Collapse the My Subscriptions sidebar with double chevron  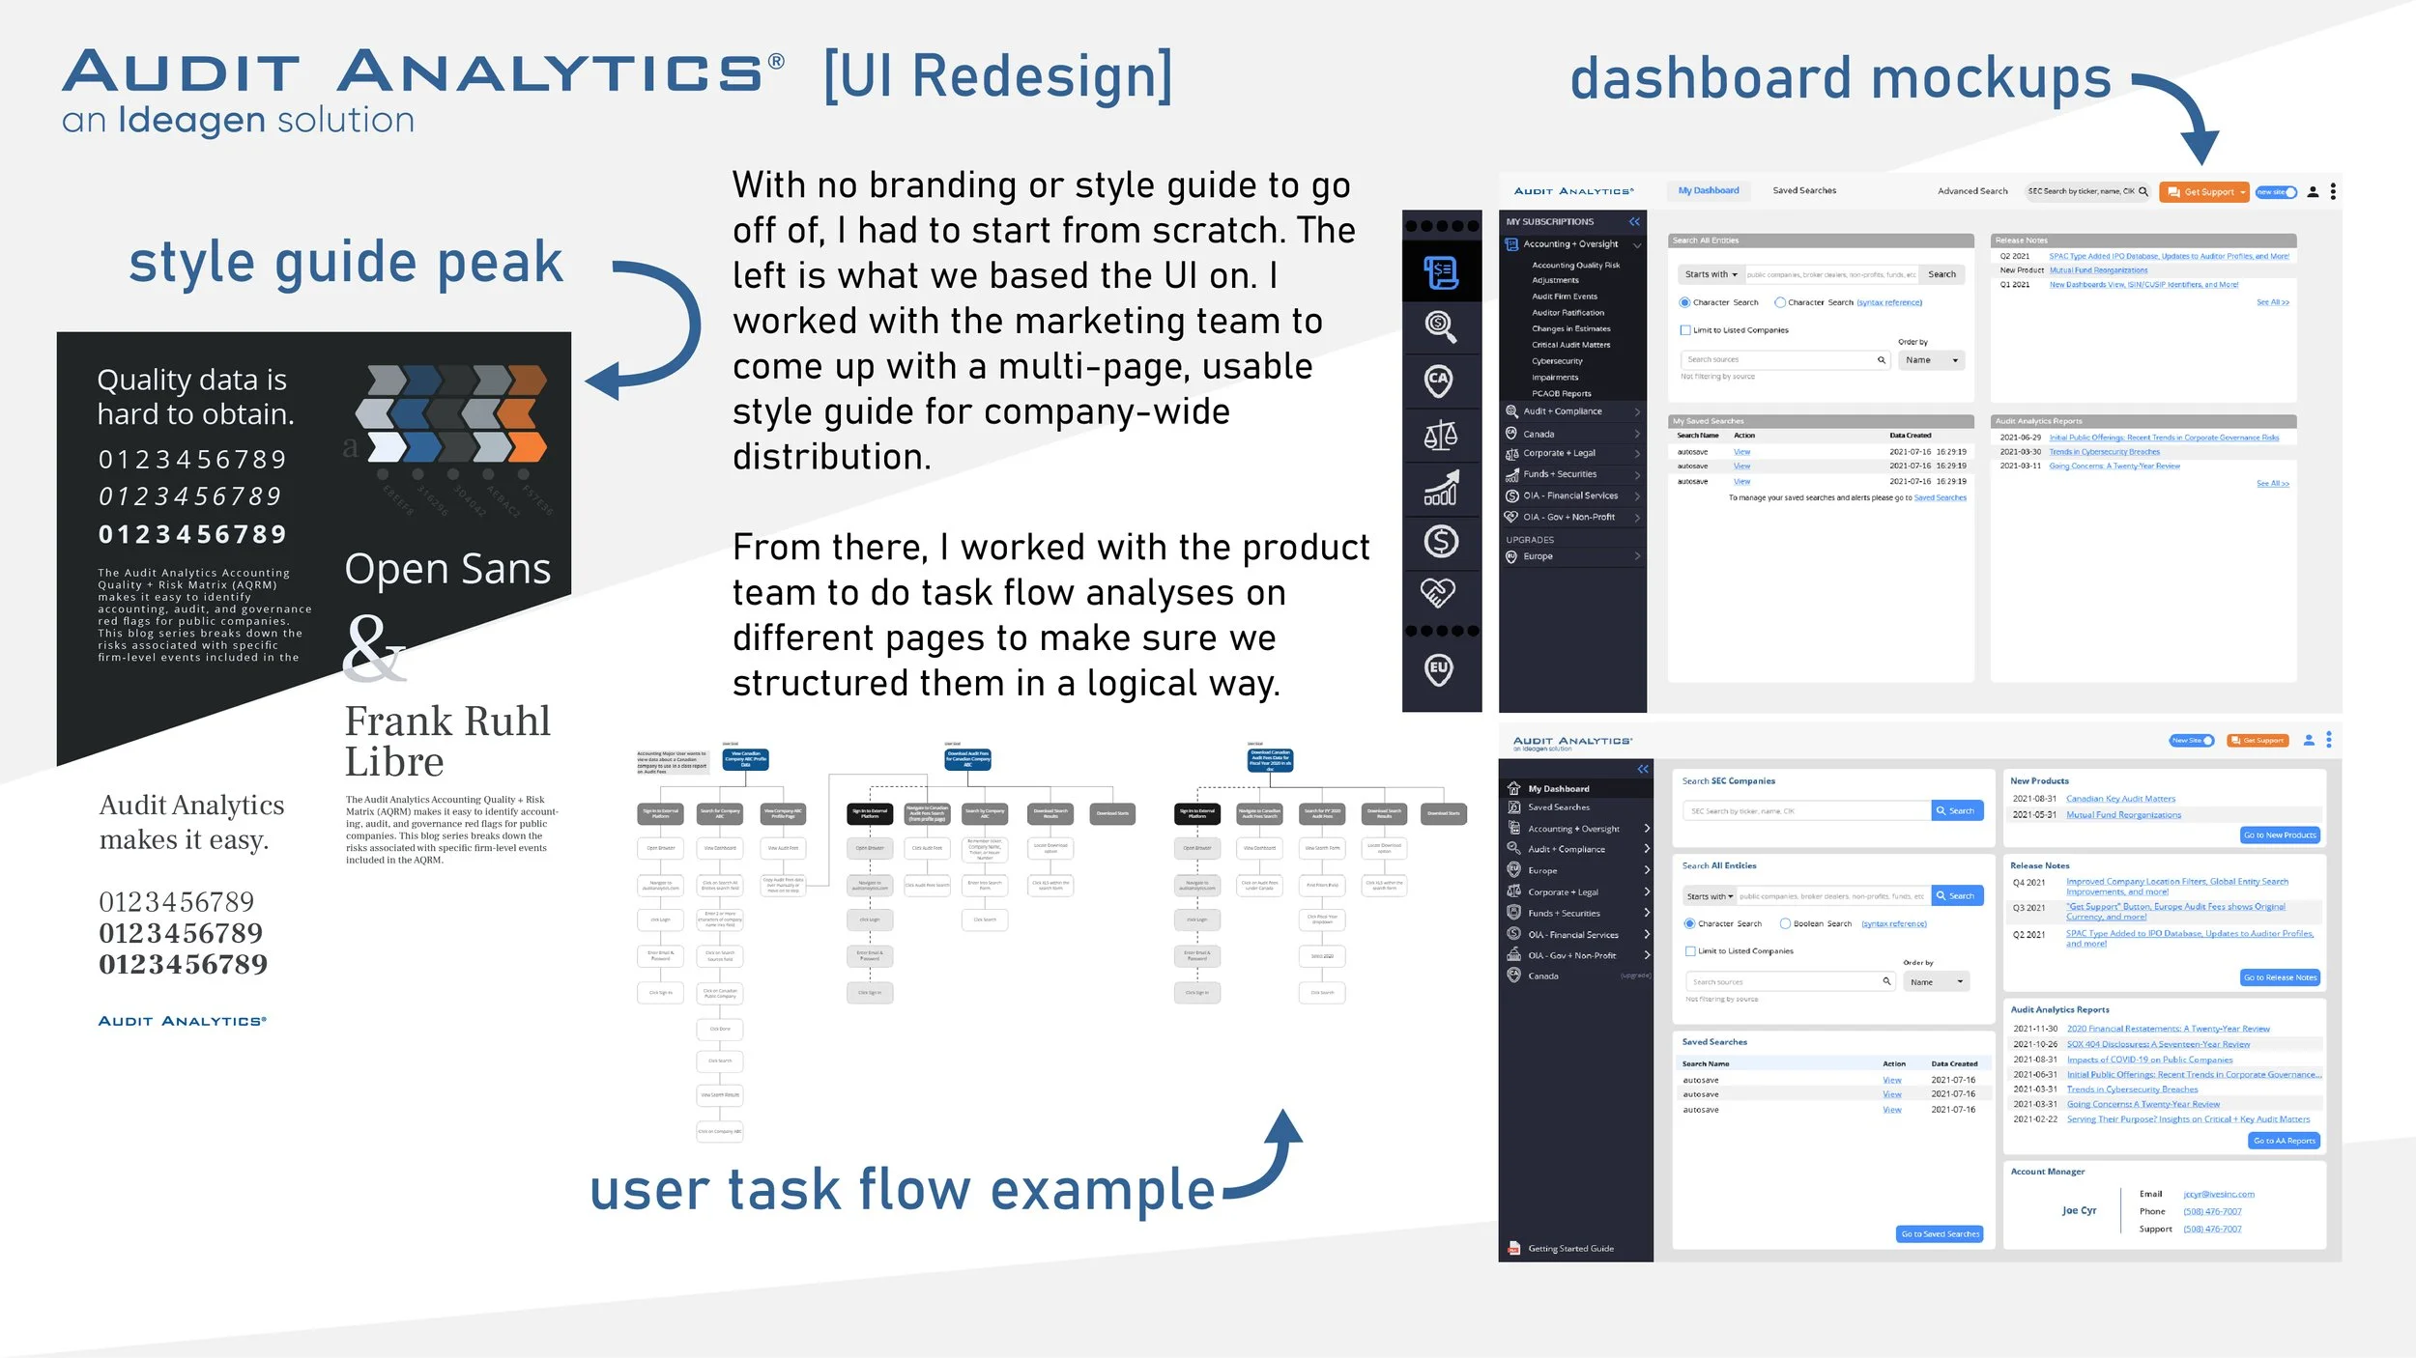[1634, 221]
